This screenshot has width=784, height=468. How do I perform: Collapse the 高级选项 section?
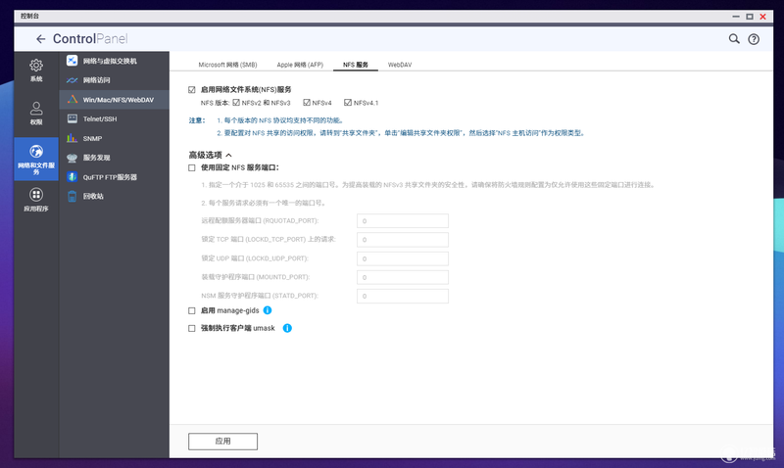coord(211,155)
